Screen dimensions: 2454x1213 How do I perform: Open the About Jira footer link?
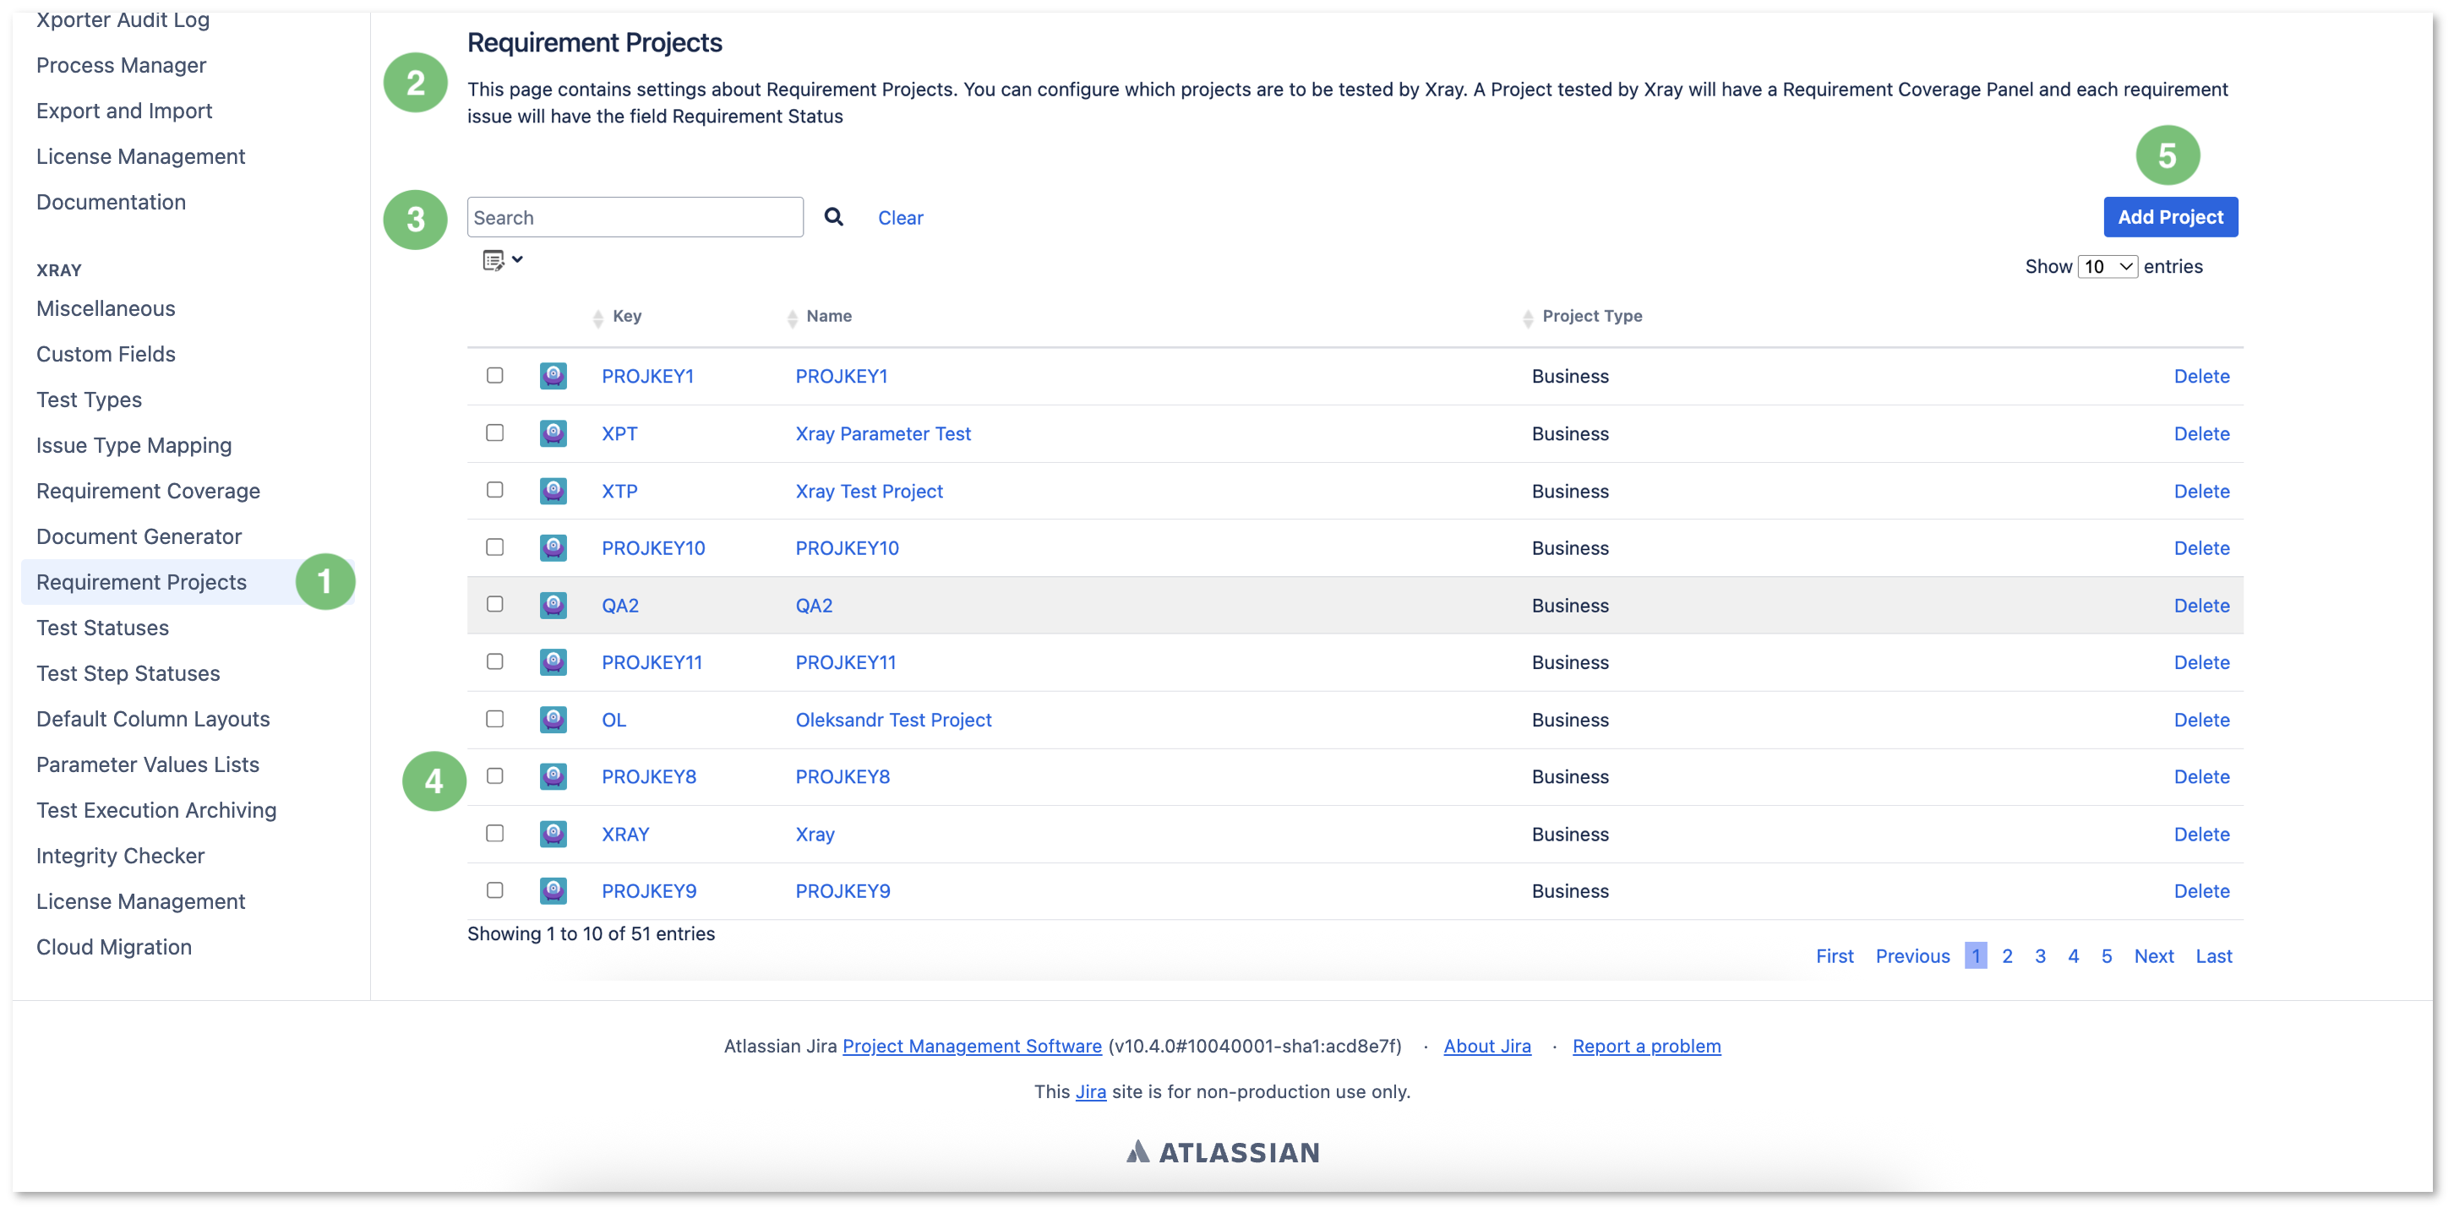point(1487,1047)
